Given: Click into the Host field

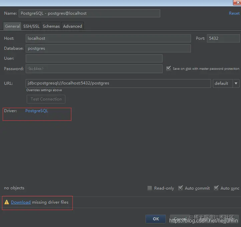Looking at the screenshot, I should 108,38.
